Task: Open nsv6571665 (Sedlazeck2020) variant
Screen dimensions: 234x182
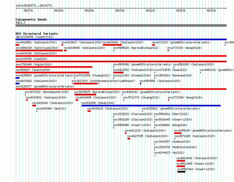Action: coord(195,136)
